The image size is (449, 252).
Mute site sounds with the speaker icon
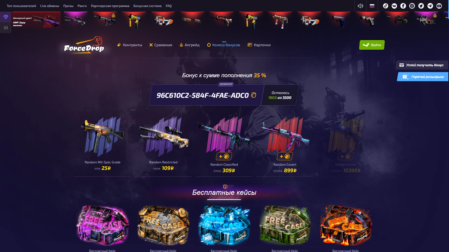(x=360, y=6)
